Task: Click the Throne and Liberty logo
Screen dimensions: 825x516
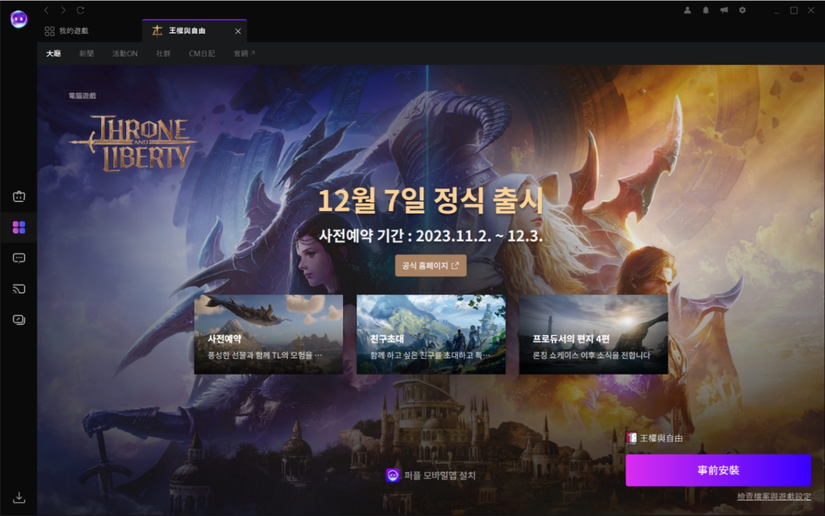Action: 133,143
